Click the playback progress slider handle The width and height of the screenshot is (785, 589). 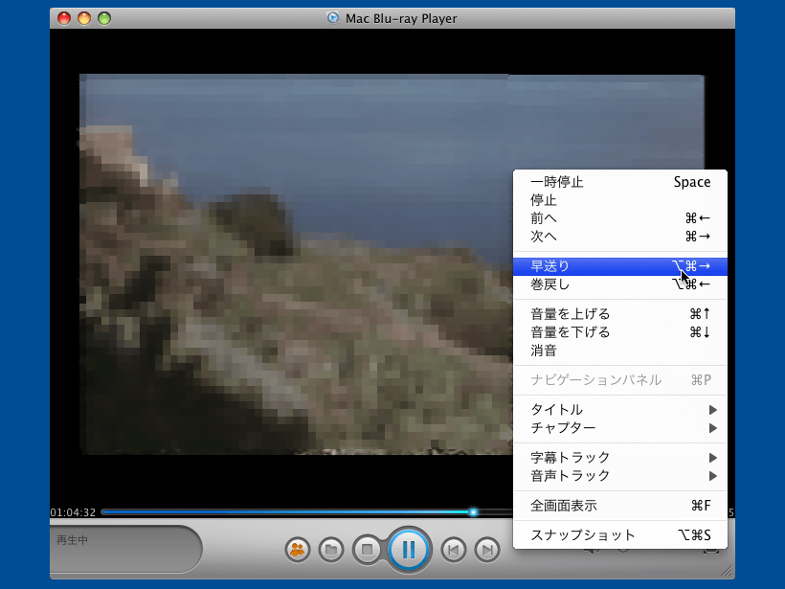tap(473, 512)
